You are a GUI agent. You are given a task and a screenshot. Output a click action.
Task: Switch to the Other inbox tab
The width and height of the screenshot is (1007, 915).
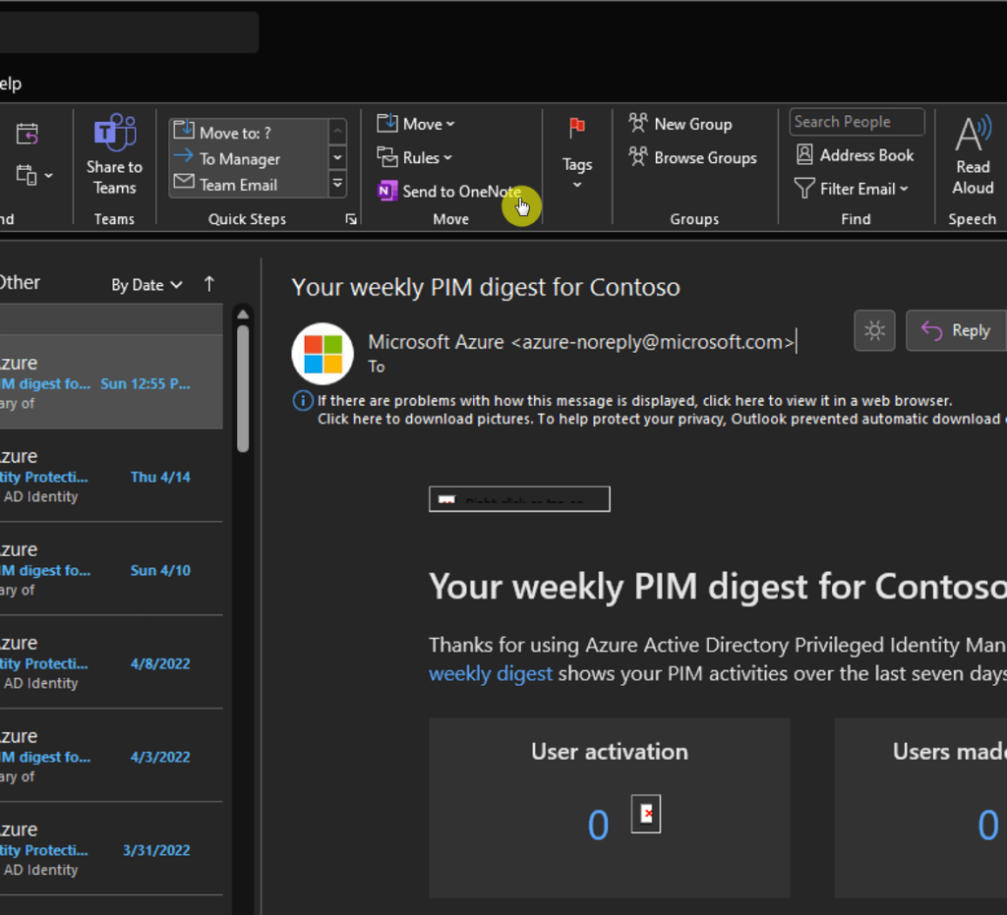20,282
